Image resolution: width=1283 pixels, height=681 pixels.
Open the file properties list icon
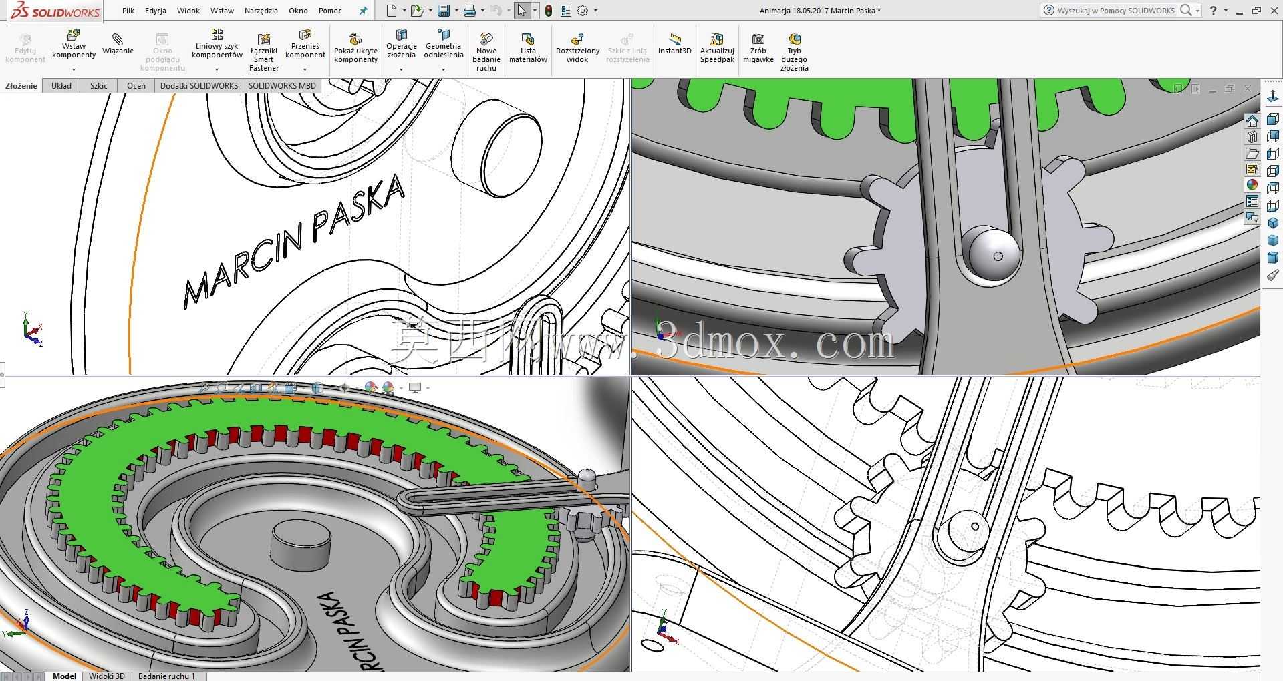tap(566, 11)
